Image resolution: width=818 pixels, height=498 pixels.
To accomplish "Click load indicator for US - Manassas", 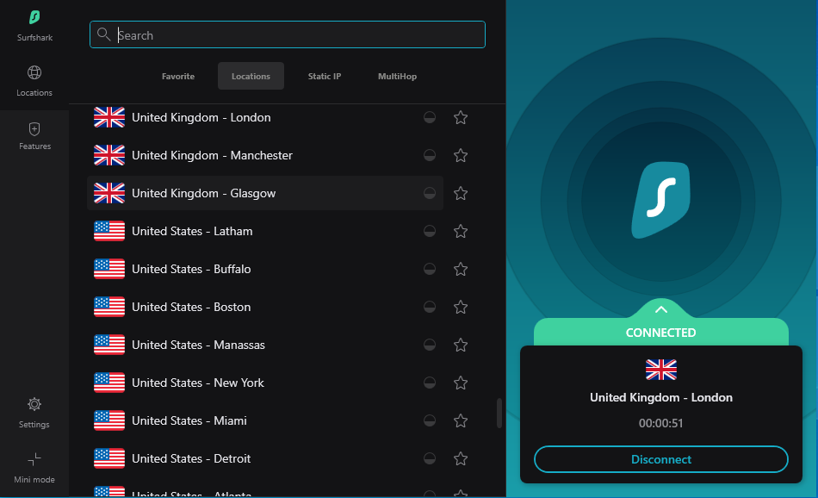I will 430,345.
